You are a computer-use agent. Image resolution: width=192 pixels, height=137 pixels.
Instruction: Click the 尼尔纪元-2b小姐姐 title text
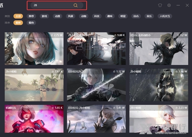coord(79,108)
